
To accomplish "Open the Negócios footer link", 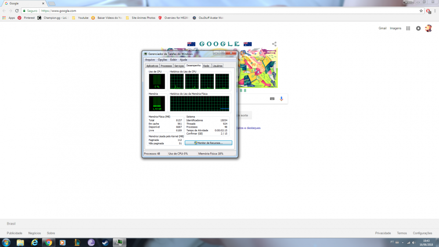I will point(34,233).
